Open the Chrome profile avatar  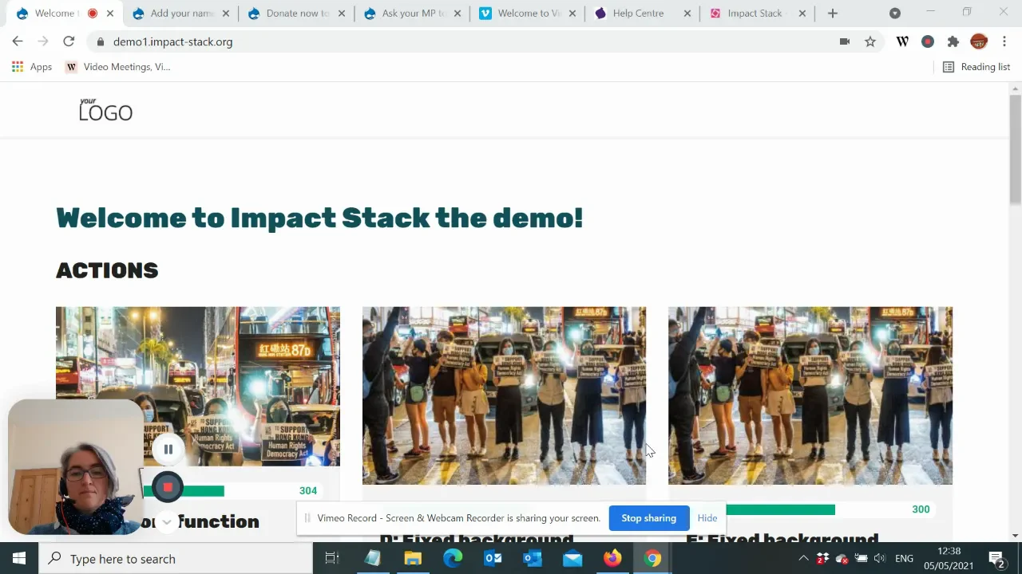(x=979, y=41)
